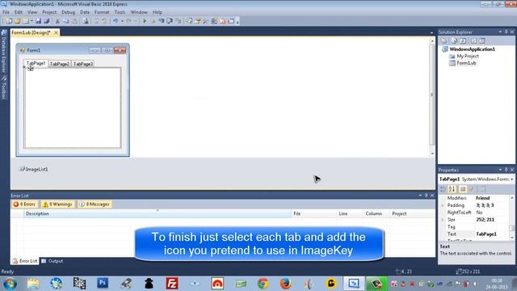Toggle the 0 Messages filter

point(95,205)
